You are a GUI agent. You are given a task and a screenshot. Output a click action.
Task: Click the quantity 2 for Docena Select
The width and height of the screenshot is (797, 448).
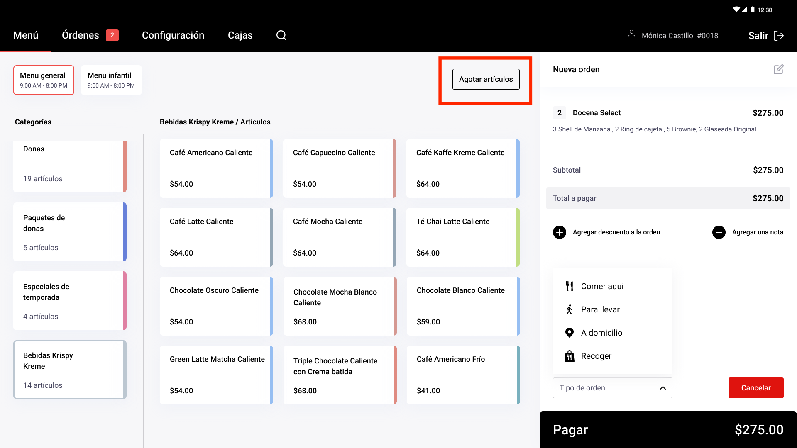(560, 113)
